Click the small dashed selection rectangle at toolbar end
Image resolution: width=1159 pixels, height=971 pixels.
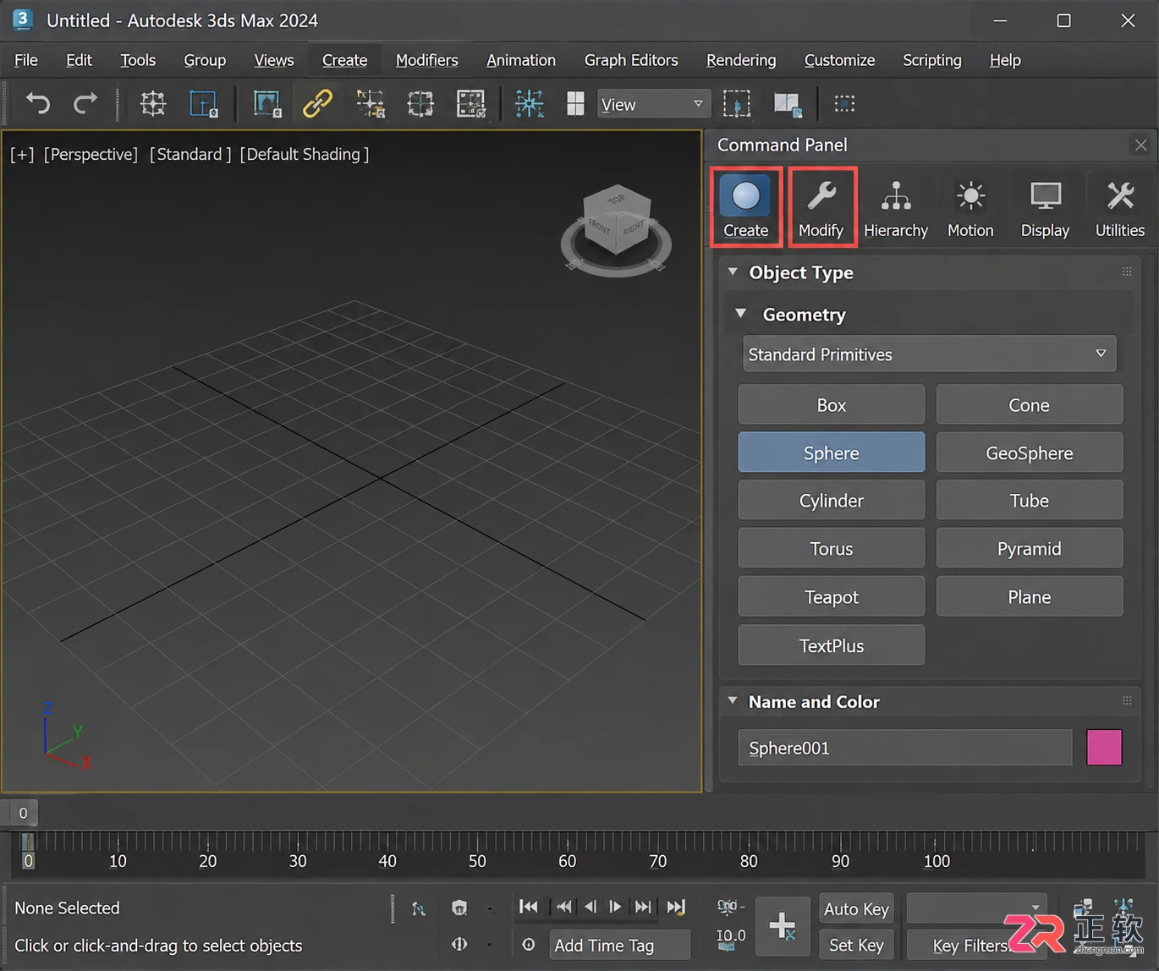[x=844, y=103]
